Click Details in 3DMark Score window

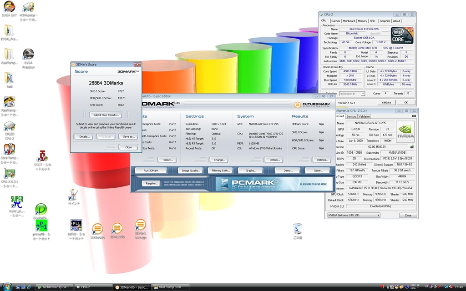click(x=84, y=136)
